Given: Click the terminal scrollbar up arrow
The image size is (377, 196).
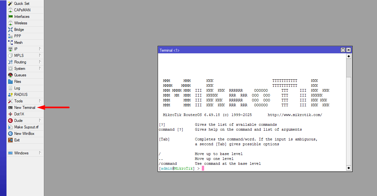Looking at the screenshot, I should 349,56.
